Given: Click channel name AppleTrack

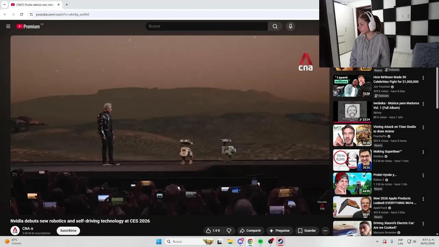Looking at the screenshot, I should [x=380, y=208].
